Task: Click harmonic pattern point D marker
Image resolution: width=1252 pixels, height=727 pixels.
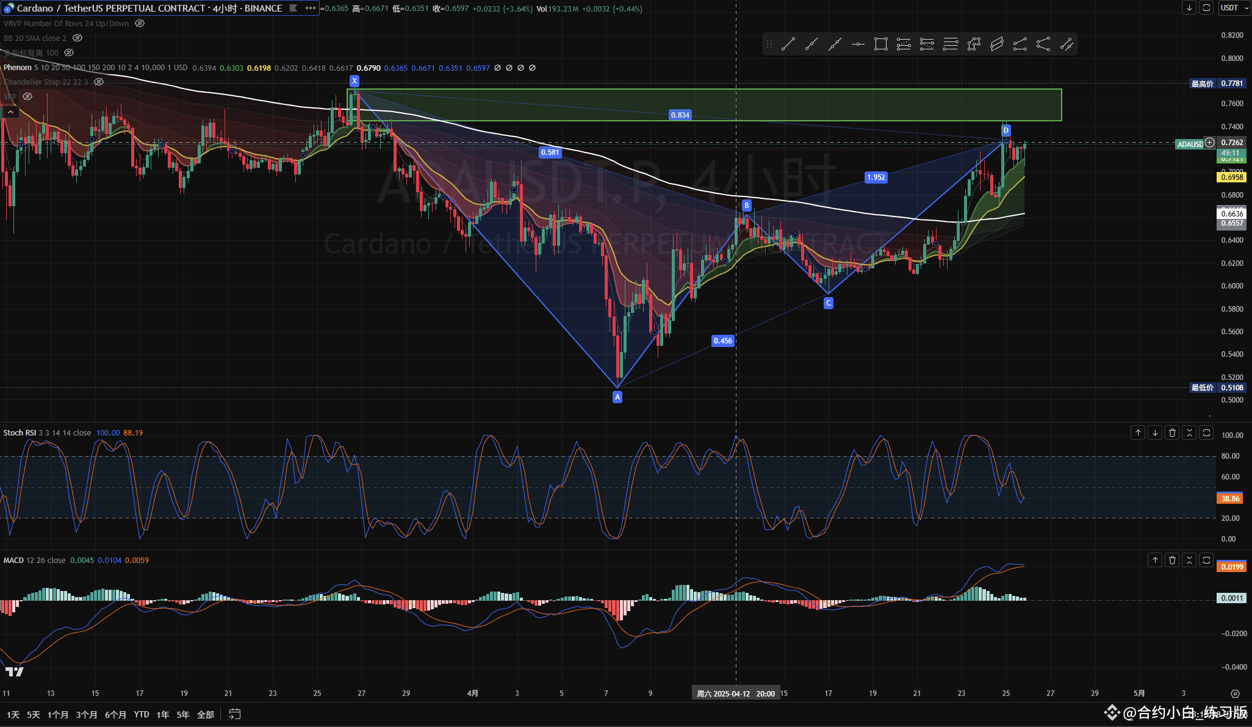Action: [x=1006, y=130]
